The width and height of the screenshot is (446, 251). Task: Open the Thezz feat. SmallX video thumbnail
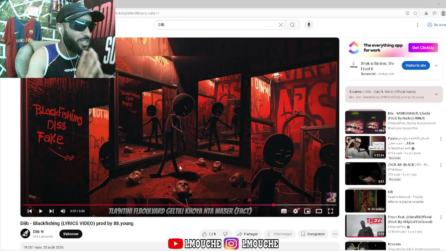point(366,226)
